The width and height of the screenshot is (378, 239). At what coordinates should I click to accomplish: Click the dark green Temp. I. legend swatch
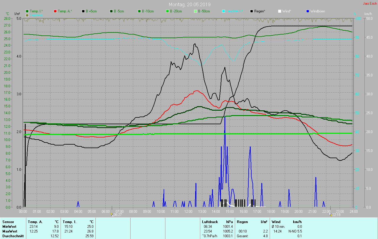27,11
